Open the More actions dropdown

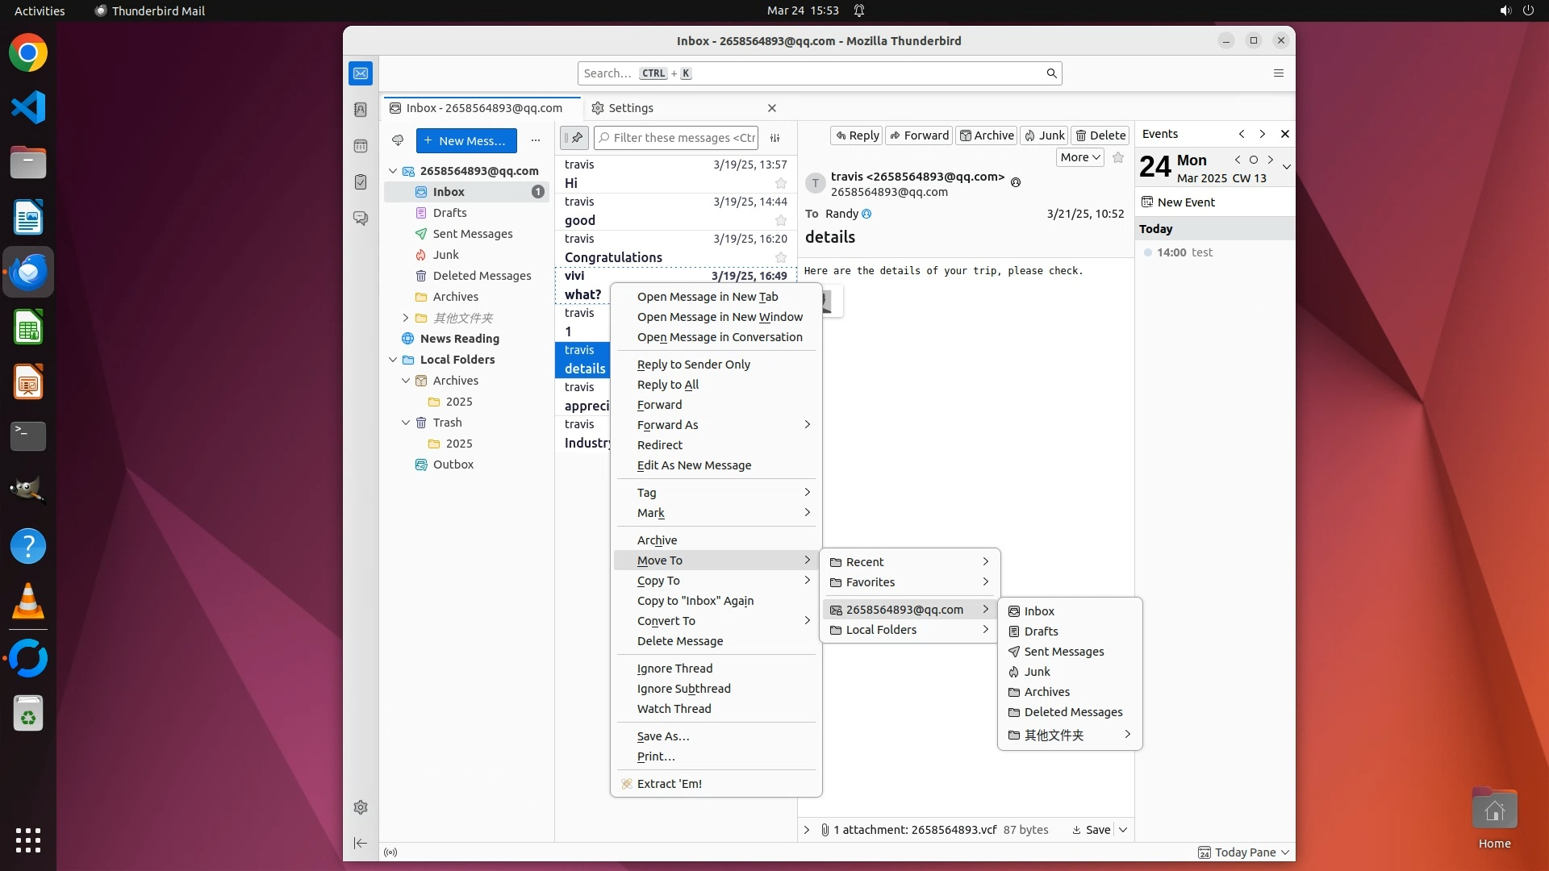1079,157
